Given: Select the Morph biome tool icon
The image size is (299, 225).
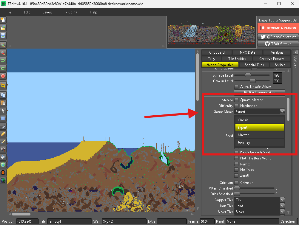Looking at the screenshot, I should pos(3,180).
